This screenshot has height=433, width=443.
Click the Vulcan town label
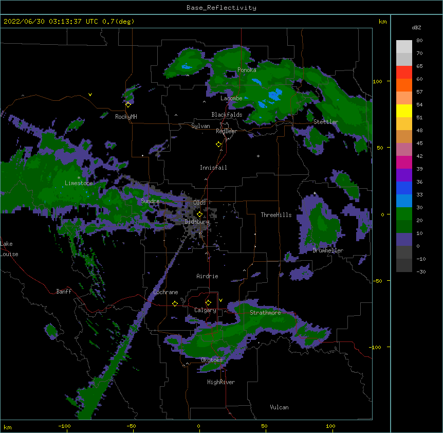[x=279, y=407]
